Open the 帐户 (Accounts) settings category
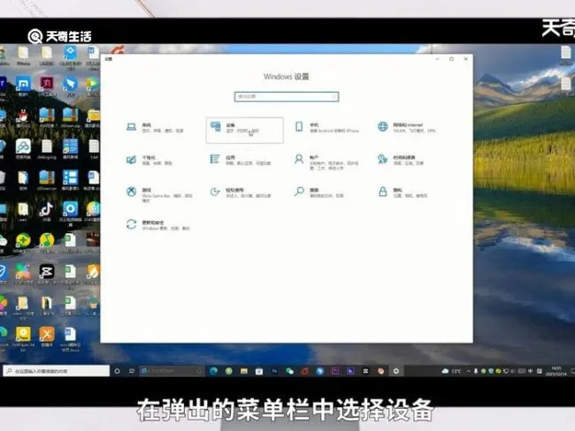 click(327, 163)
